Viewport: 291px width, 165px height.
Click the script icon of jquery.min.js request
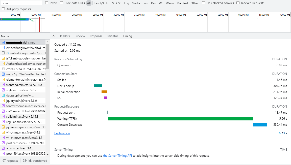click(3, 101)
